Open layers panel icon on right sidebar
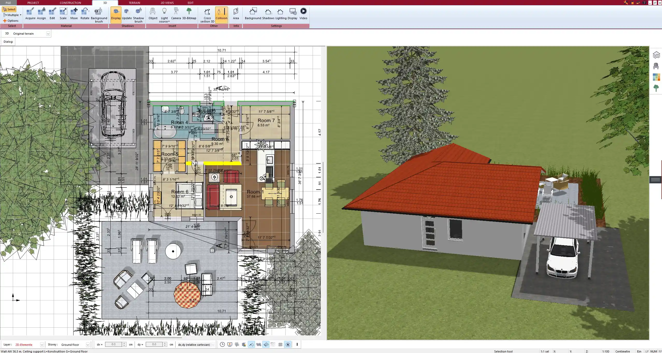This screenshot has width=662, height=353. click(x=656, y=55)
